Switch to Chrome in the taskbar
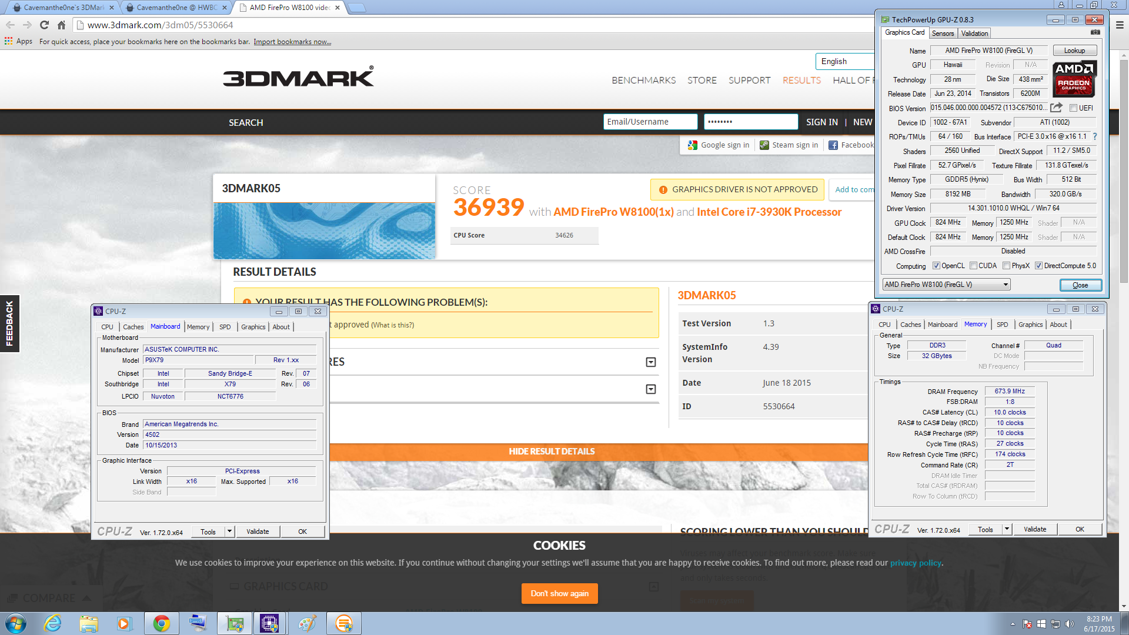Screen dimensions: 1129x635 point(161,623)
